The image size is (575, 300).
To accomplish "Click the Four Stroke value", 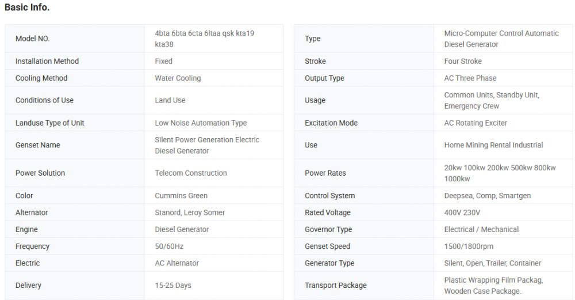I will click(x=463, y=61).
